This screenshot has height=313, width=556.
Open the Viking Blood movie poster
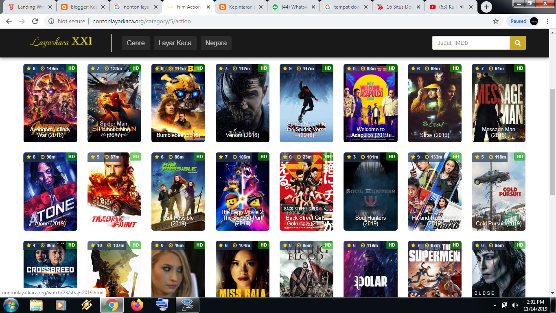(306, 269)
